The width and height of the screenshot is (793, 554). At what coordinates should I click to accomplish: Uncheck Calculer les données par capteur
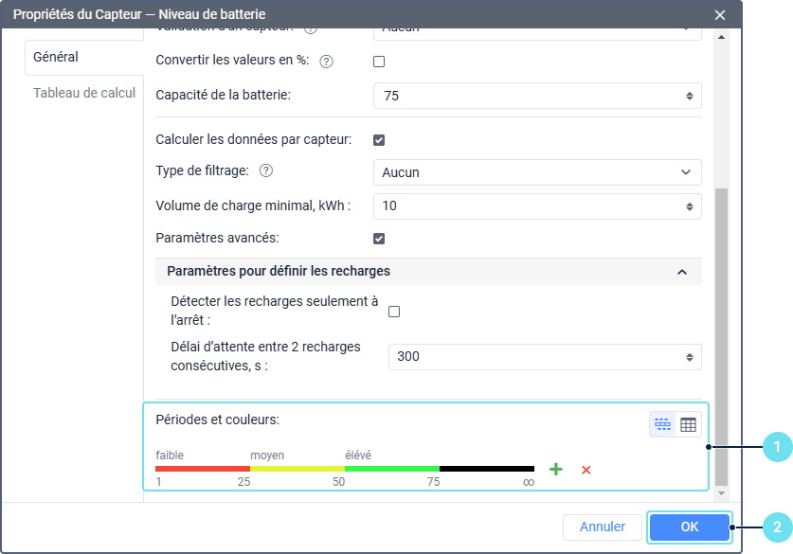pos(379,140)
